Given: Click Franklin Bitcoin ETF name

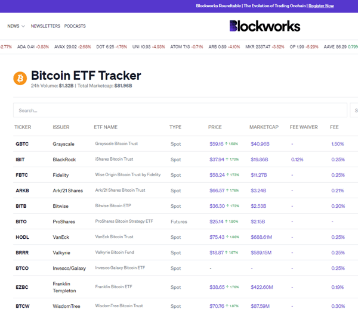Looking at the screenshot, I should click(x=114, y=287).
